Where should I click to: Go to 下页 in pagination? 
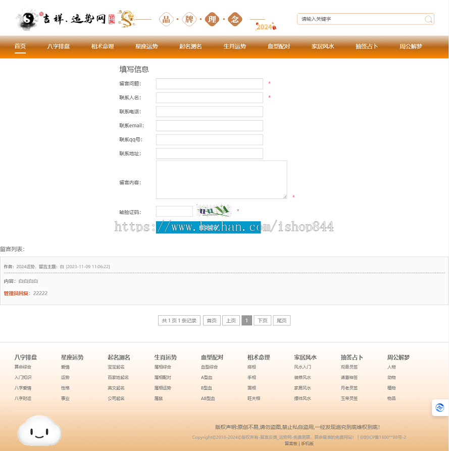click(x=262, y=320)
